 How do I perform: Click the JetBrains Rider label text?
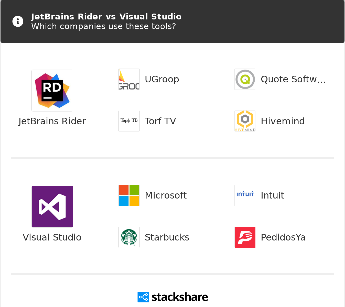click(x=52, y=121)
